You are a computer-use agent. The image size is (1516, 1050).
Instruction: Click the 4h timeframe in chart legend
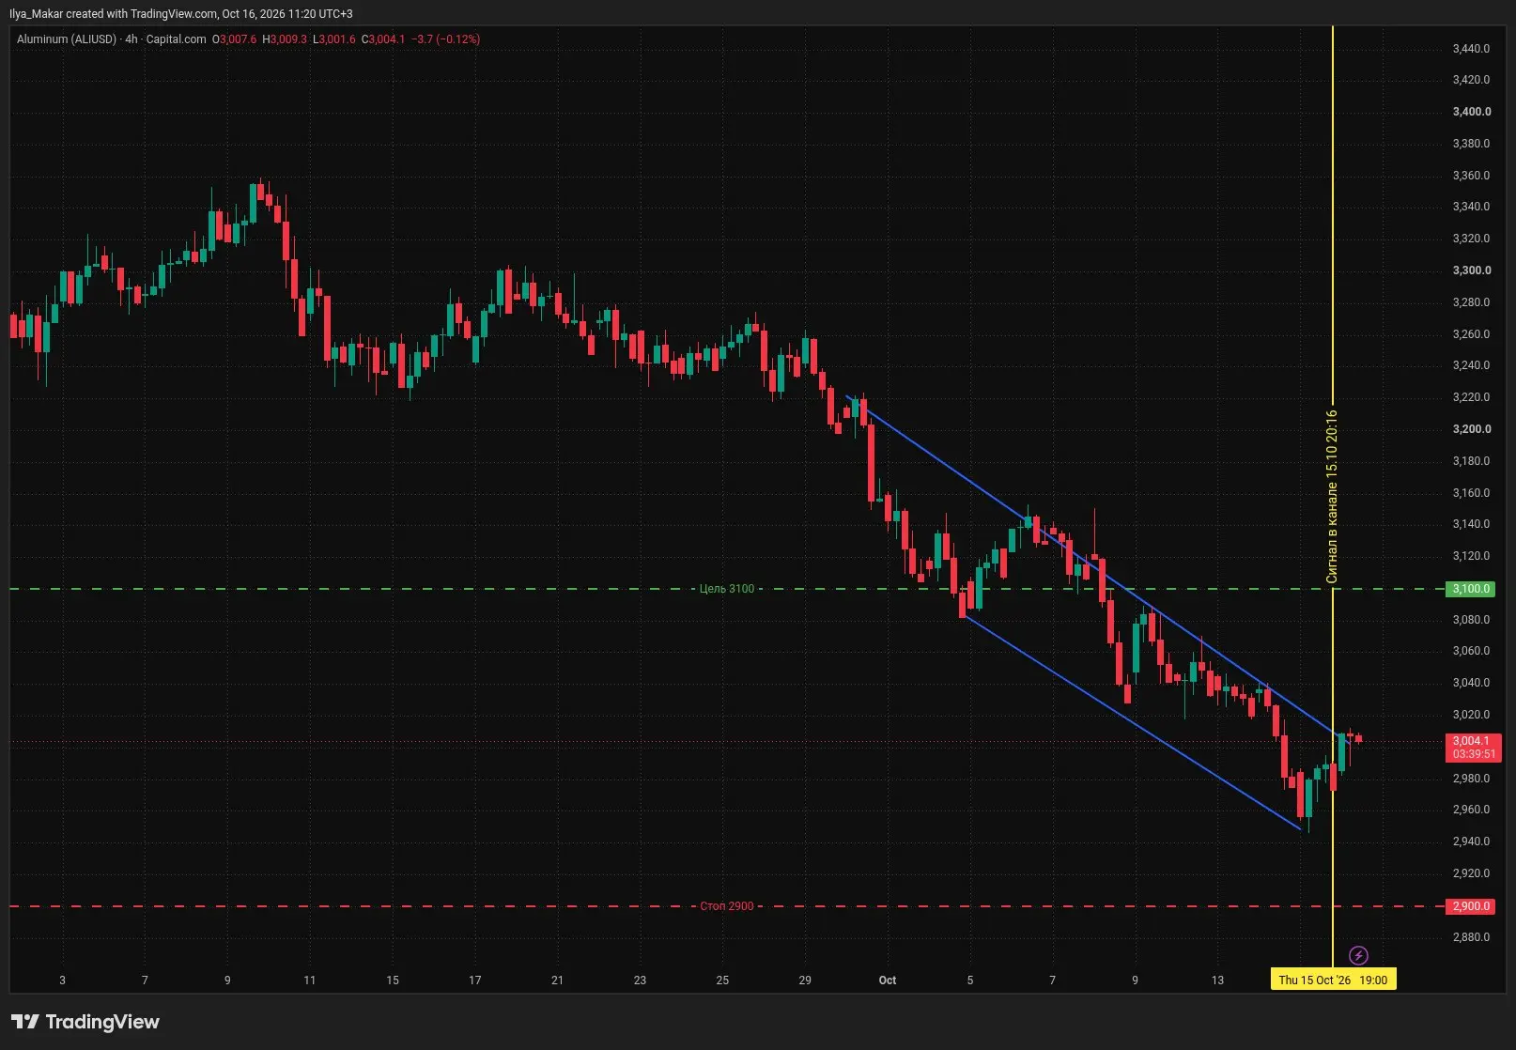(131, 39)
